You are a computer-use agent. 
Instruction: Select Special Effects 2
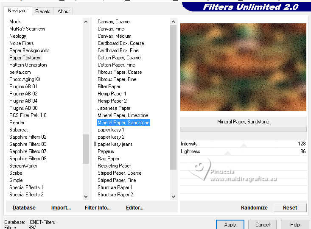(26, 195)
